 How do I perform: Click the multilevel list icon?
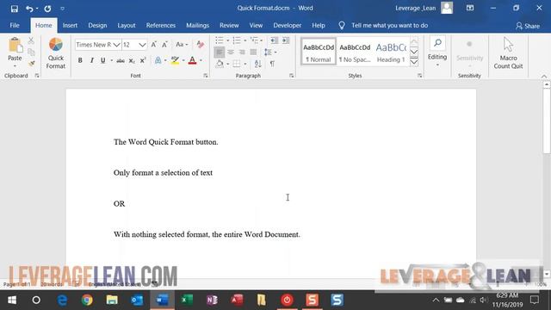click(254, 40)
